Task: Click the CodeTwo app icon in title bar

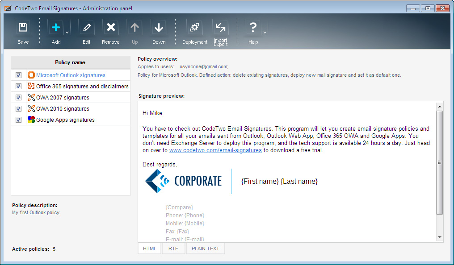Action: (8, 8)
